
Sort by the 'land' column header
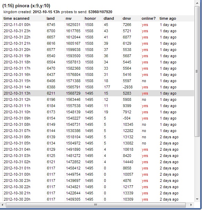click(x=50, y=18)
